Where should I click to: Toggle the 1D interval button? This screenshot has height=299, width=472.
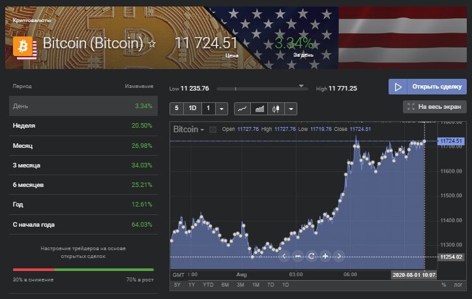[192, 109]
